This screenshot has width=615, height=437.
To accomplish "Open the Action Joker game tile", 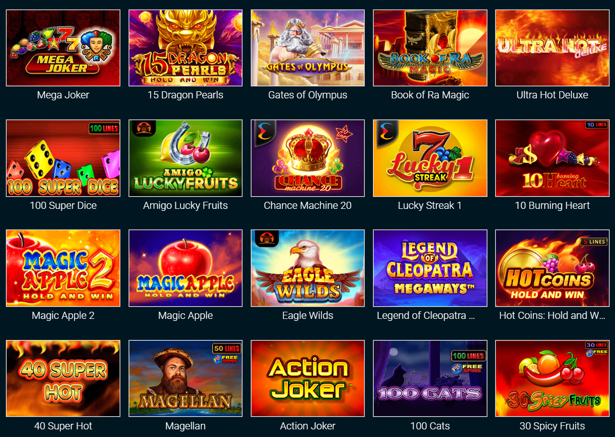I will tap(308, 378).
